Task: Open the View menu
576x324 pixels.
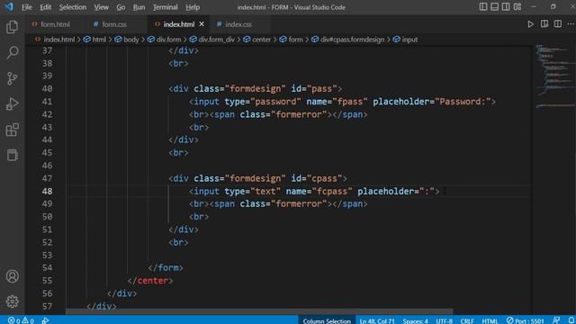Action: [x=101, y=7]
